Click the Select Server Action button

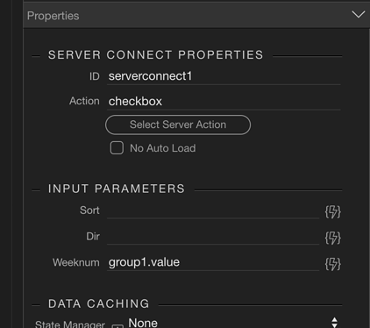[178, 125]
